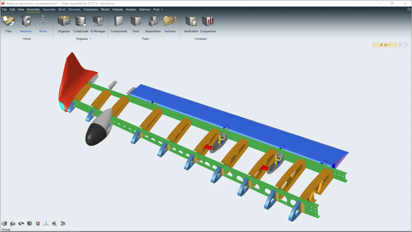Open the Collaborate tool
Viewport: 412px width, 232px height.
pos(81,24)
